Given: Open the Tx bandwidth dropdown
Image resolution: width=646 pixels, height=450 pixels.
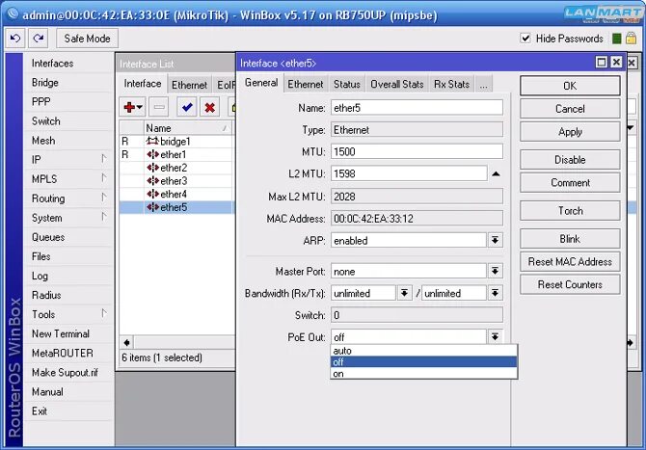Looking at the screenshot, I should [496, 293].
